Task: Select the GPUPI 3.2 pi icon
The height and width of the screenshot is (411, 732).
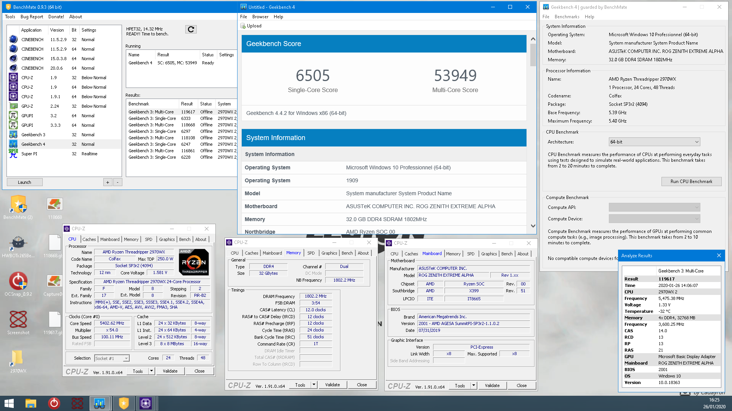Action: pos(13,115)
